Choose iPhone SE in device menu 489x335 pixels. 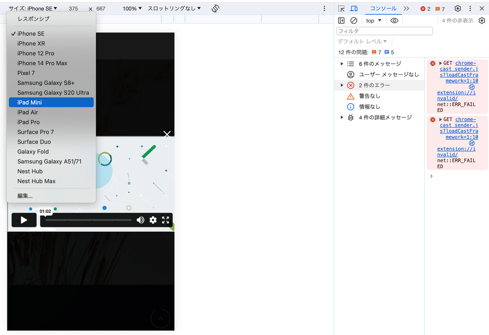[51, 34]
